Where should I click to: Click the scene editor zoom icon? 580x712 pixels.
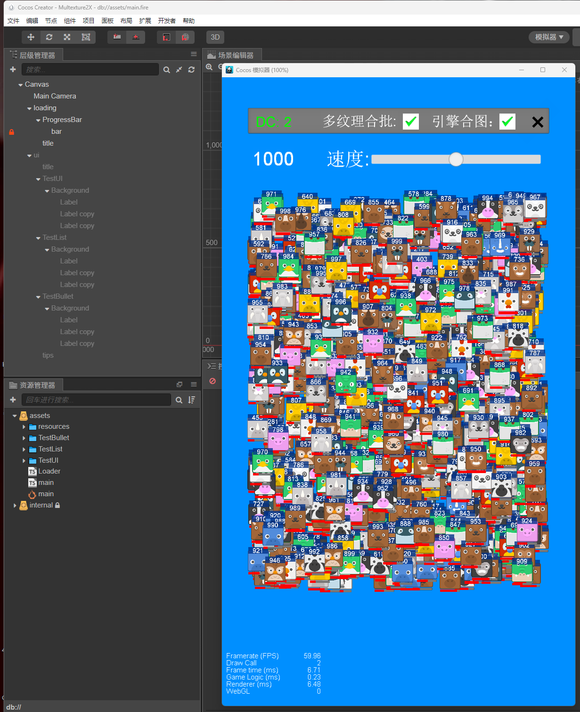209,67
